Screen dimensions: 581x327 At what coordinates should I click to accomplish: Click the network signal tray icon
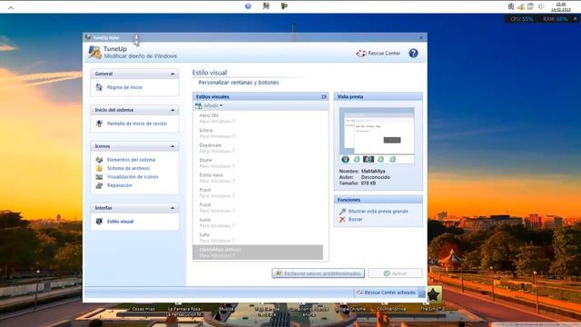[520, 6]
